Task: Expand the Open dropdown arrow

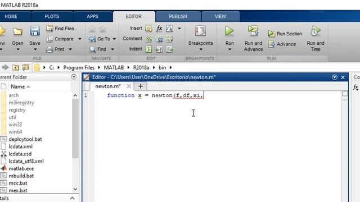Action: coord(18,49)
